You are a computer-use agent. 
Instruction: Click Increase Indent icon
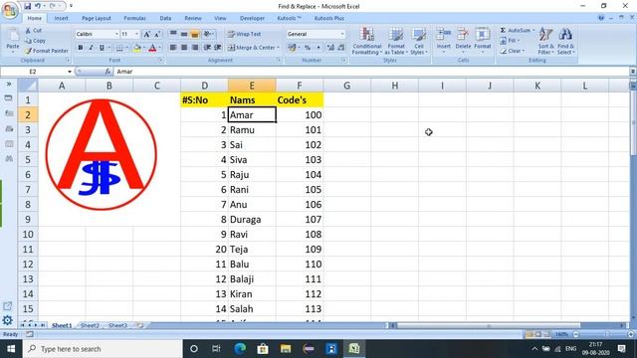(218, 48)
